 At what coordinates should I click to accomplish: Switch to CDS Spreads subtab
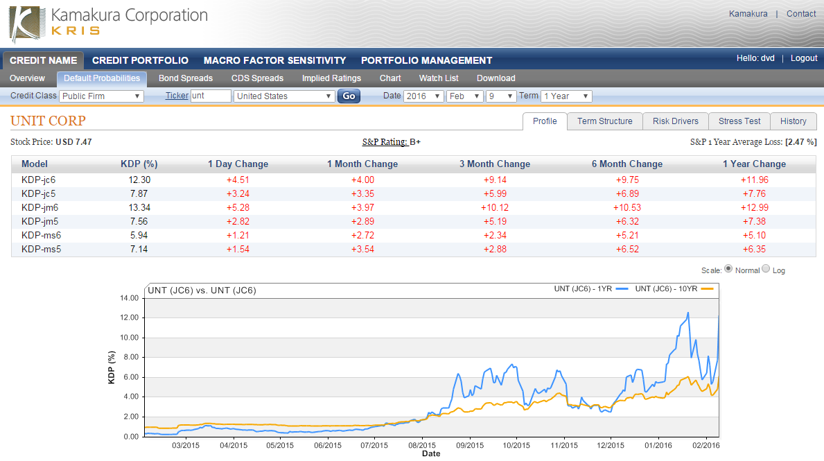[258, 78]
